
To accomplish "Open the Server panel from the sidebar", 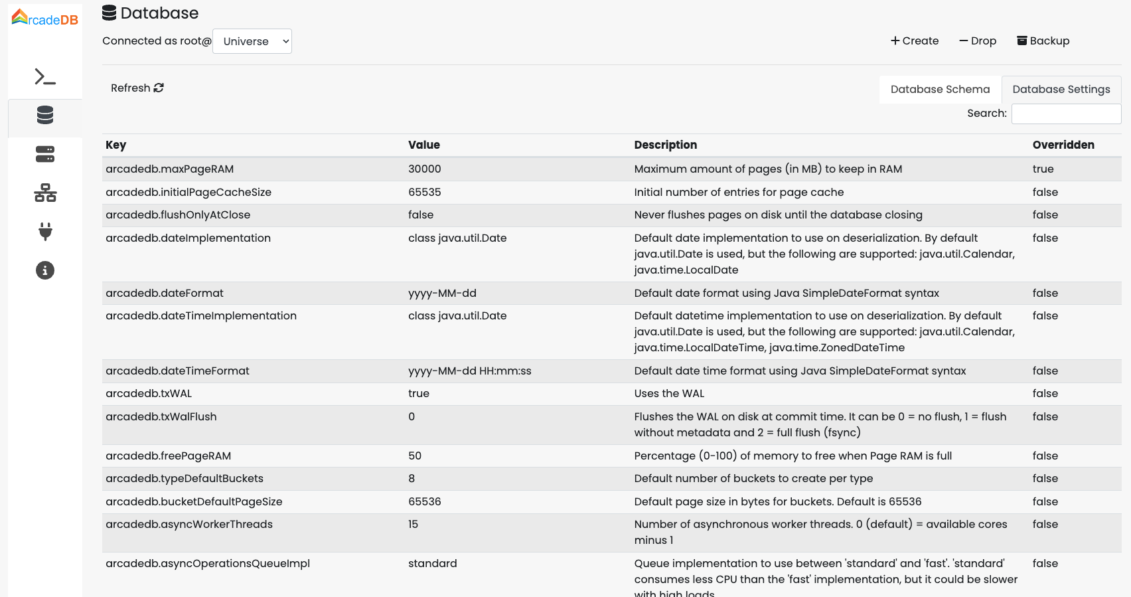I will click(x=44, y=154).
